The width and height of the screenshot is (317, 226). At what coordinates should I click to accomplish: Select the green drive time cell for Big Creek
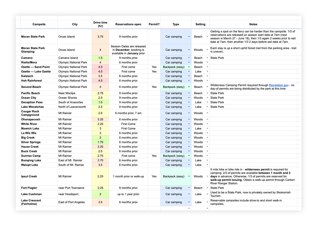coord(100,138)
